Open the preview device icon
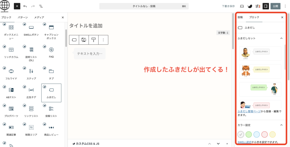Viewport: 290px width, 147px height. [242, 6]
